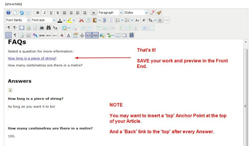Image resolution: width=251 pixels, height=146 pixels.
Task: Click the Redo arrow icon
Action: coord(28,12)
